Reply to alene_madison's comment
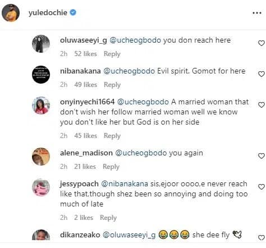This screenshot has height=248, width=266. click(111, 167)
